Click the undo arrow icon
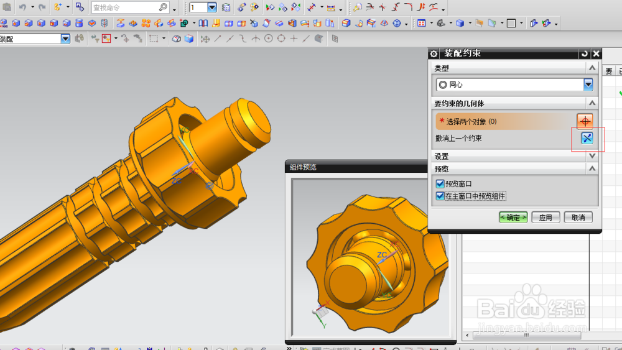This screenshot has height=350, width=622. tap(22, 7)
